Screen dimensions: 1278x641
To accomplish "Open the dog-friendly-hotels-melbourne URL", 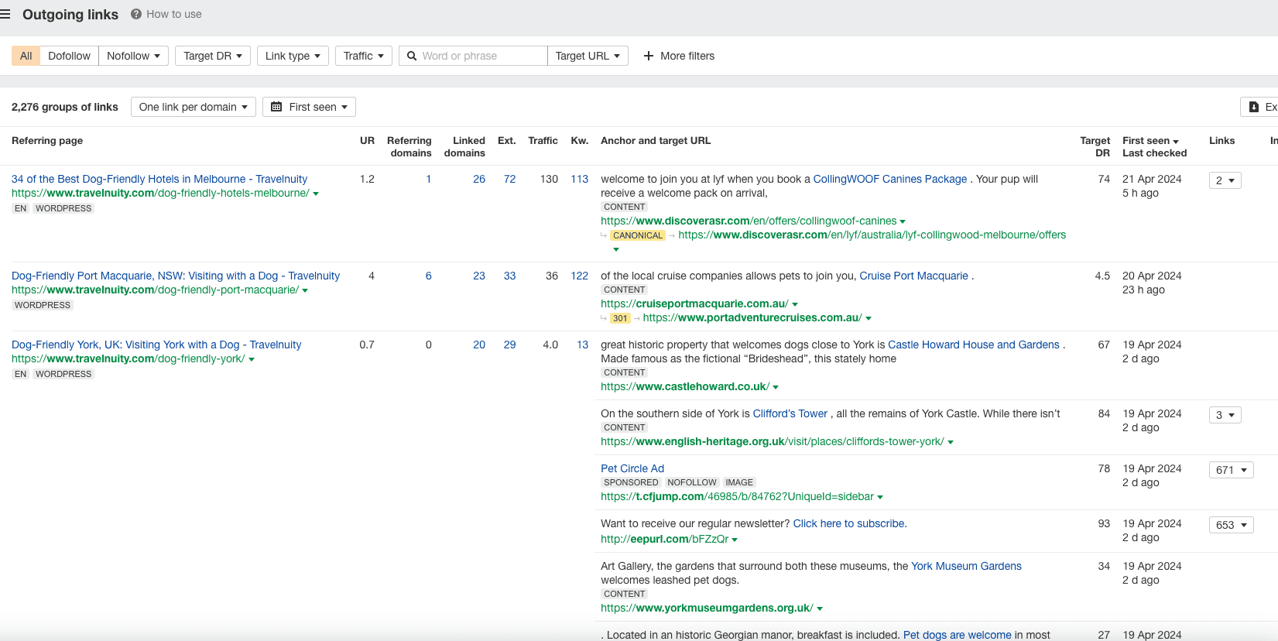I will (x=160, y=193).
